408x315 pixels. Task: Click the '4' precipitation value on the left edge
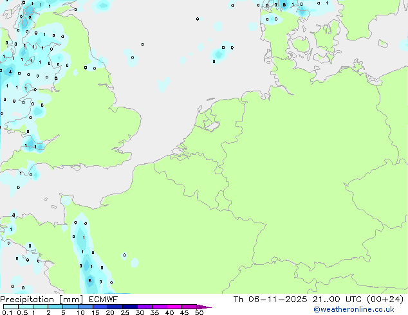(10, 72)
